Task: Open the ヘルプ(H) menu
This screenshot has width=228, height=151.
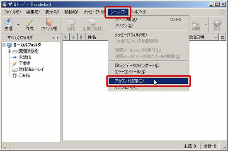Action: [x=139, y=12]
